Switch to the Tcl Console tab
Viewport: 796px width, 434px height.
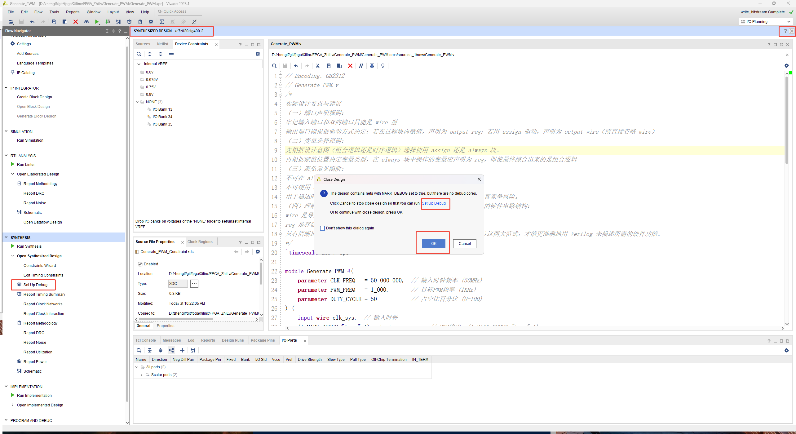point(145,340)
